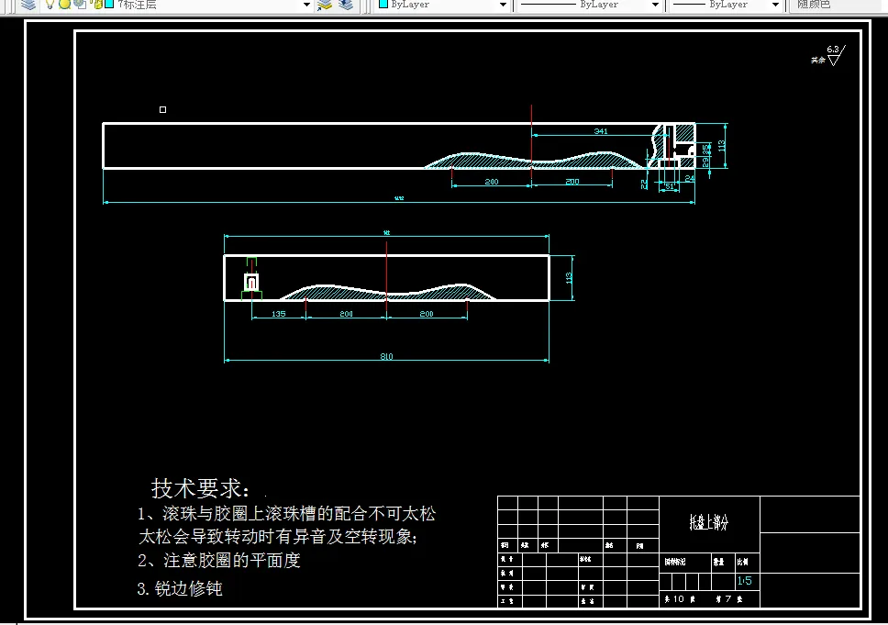Open the ByLayer color control dropdown
The image size is (888, 625).
click(x=503, y=5)
